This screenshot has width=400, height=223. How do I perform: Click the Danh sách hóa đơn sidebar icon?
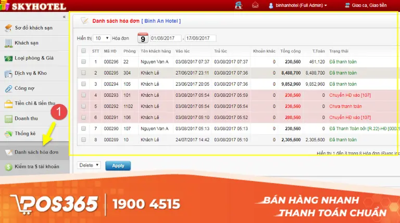8,152
